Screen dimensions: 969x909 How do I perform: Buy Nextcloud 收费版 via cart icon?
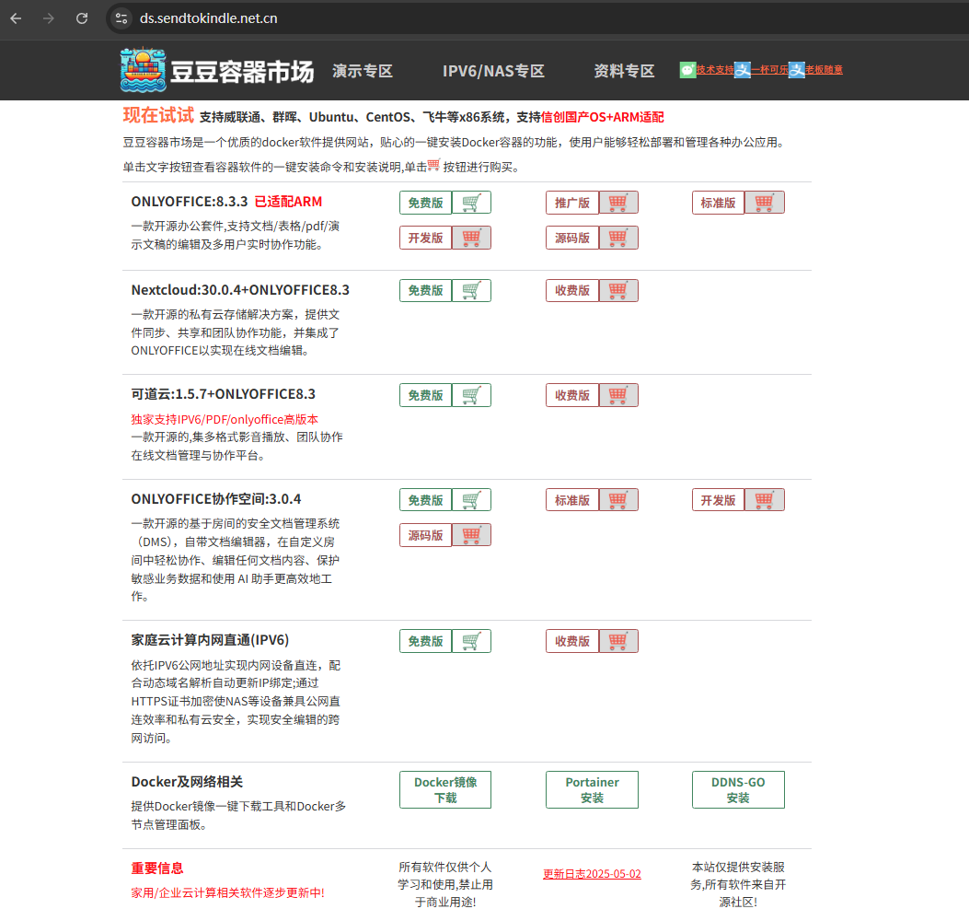coord(618,291)
